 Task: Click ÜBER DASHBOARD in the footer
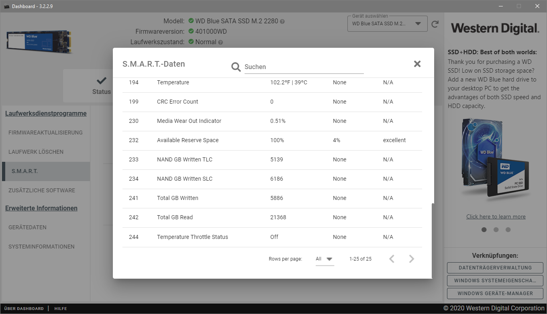coord(24,309)
